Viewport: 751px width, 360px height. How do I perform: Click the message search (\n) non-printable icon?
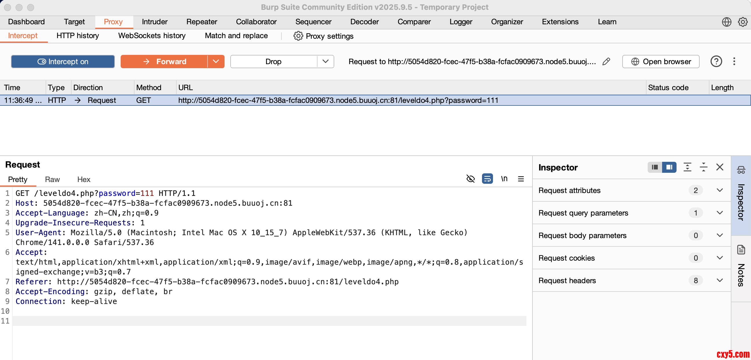(504, 179)
